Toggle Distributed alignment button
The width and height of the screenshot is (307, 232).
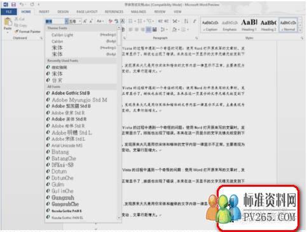point(154,29)
